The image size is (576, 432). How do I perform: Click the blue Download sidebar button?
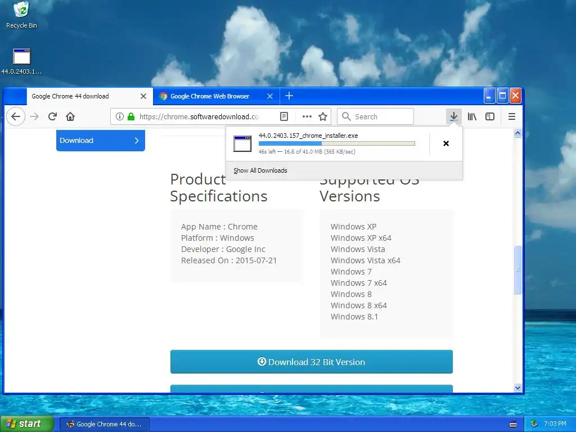[x=101, y=140]
